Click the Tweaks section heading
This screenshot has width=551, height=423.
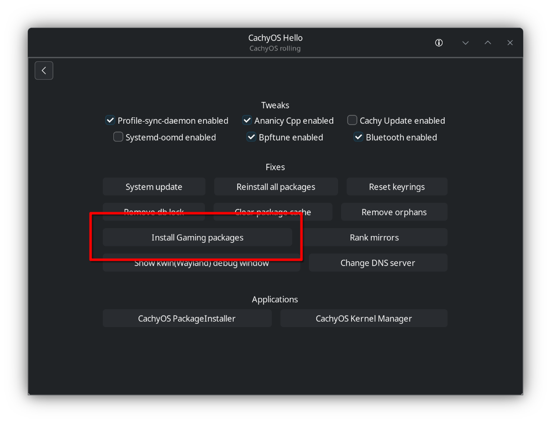tap(275, 105)
